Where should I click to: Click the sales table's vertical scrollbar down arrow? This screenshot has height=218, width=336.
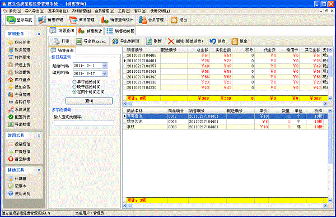coord(330,99)
